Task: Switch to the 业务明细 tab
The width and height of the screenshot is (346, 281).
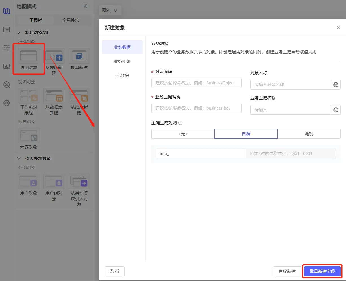Action: [122, 62]
